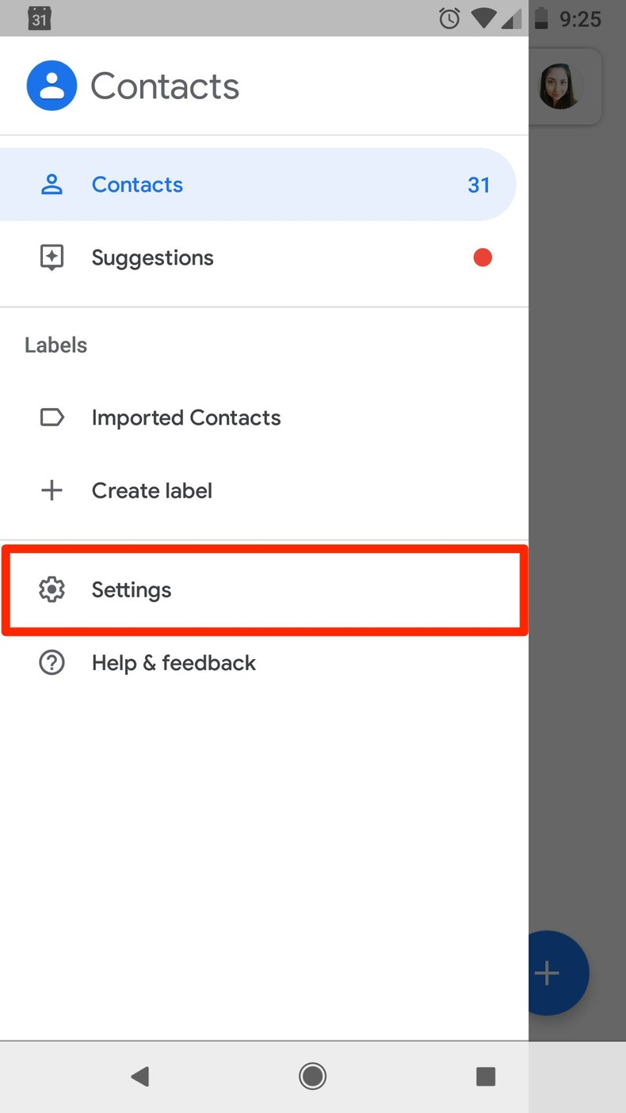
Task: Open the blue add contact floating button
Action: coord(547,973)
